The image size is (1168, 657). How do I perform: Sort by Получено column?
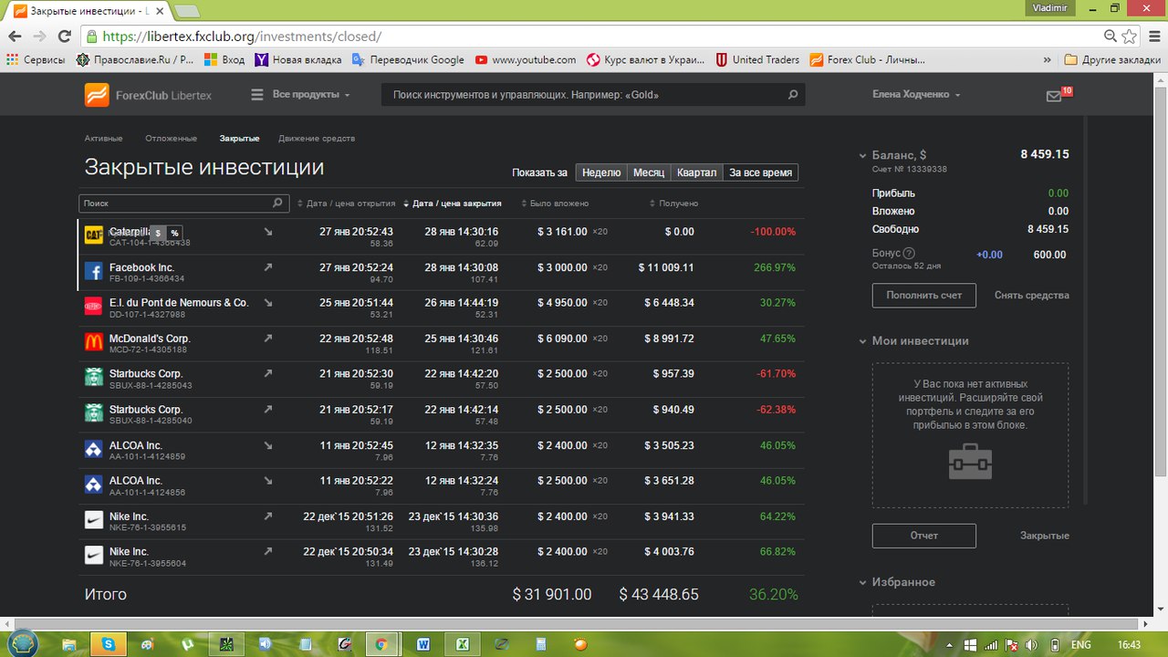(673, 203)
